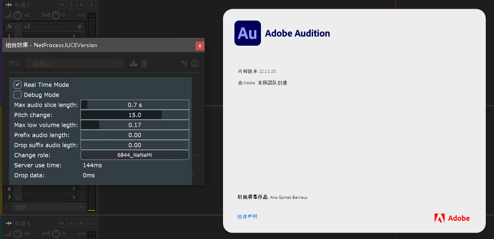The image size is (494, 239).
Task: Open the Change role 6844_NaNaMi dropdown
Action: pyautogui.click(x=135, y=155)
